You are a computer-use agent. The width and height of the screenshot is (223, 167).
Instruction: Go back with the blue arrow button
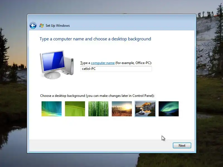click(33, 26)
